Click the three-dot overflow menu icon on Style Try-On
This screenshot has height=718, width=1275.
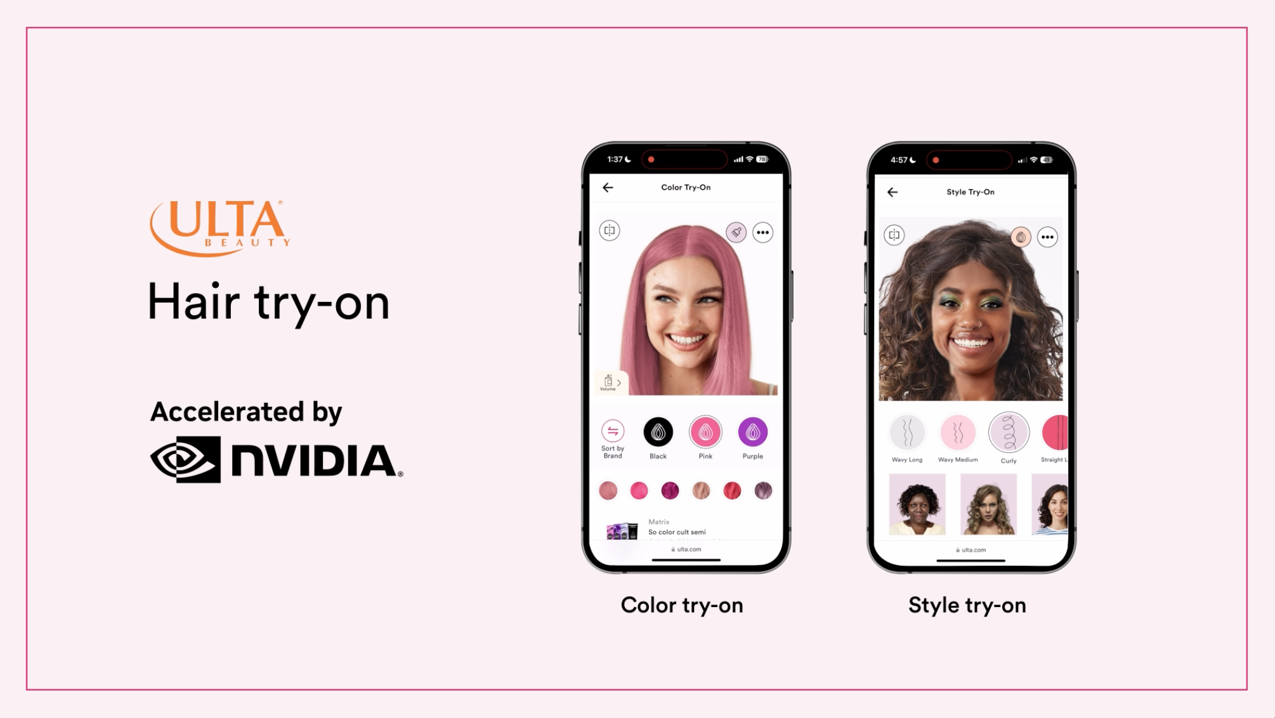pos(1048,237)
